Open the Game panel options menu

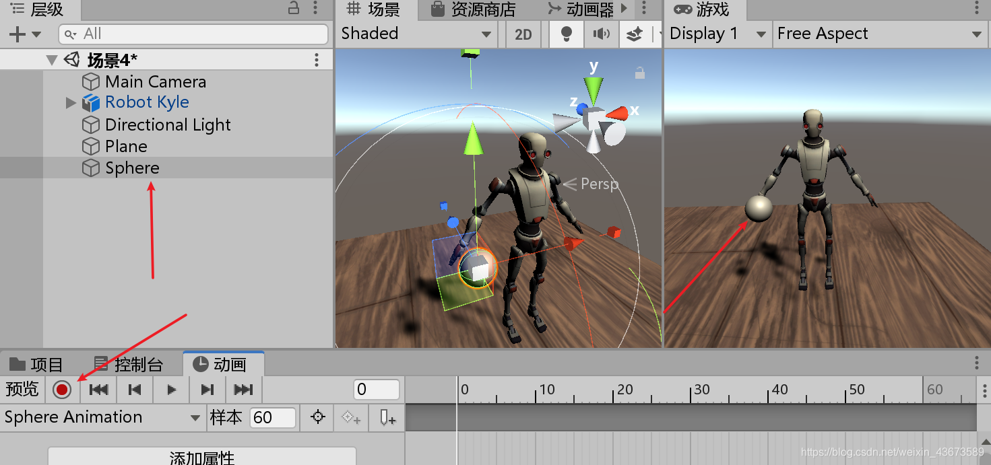click(x=977, y=9)
